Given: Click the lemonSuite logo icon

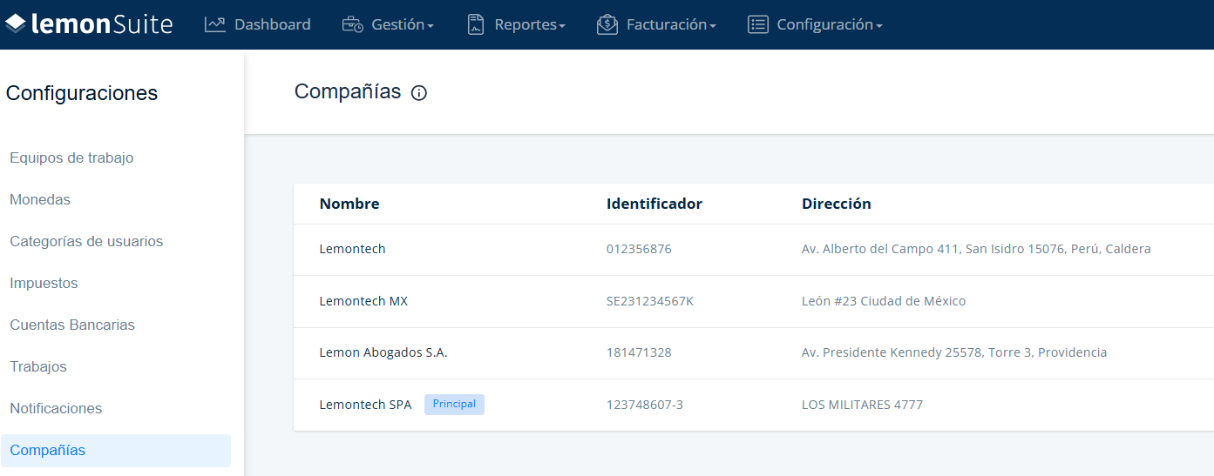Looking at the screenshot, I should (16, 24).
